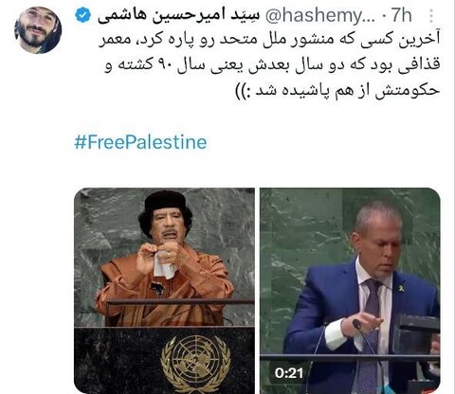The height and width of the screenshot is (394, 455).
Task: Click the black hat in the left photo
Action: point(165,201)
